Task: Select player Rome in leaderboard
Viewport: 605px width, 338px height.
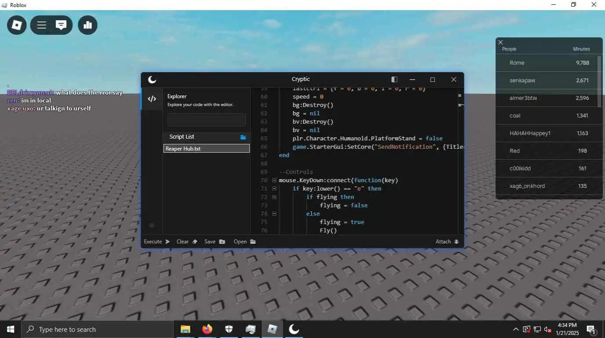Action: [547, 63]
